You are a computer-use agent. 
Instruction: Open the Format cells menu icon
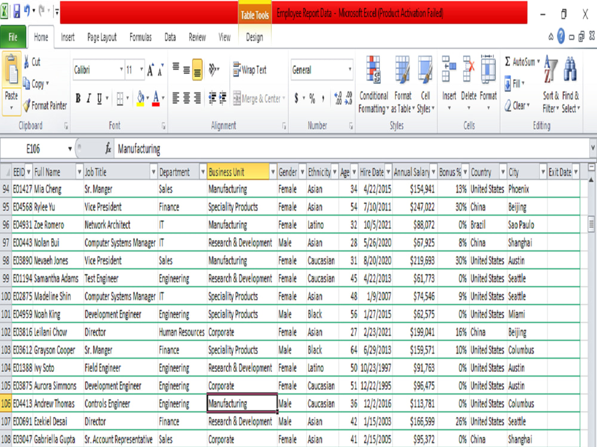click(x=488, y=69)
